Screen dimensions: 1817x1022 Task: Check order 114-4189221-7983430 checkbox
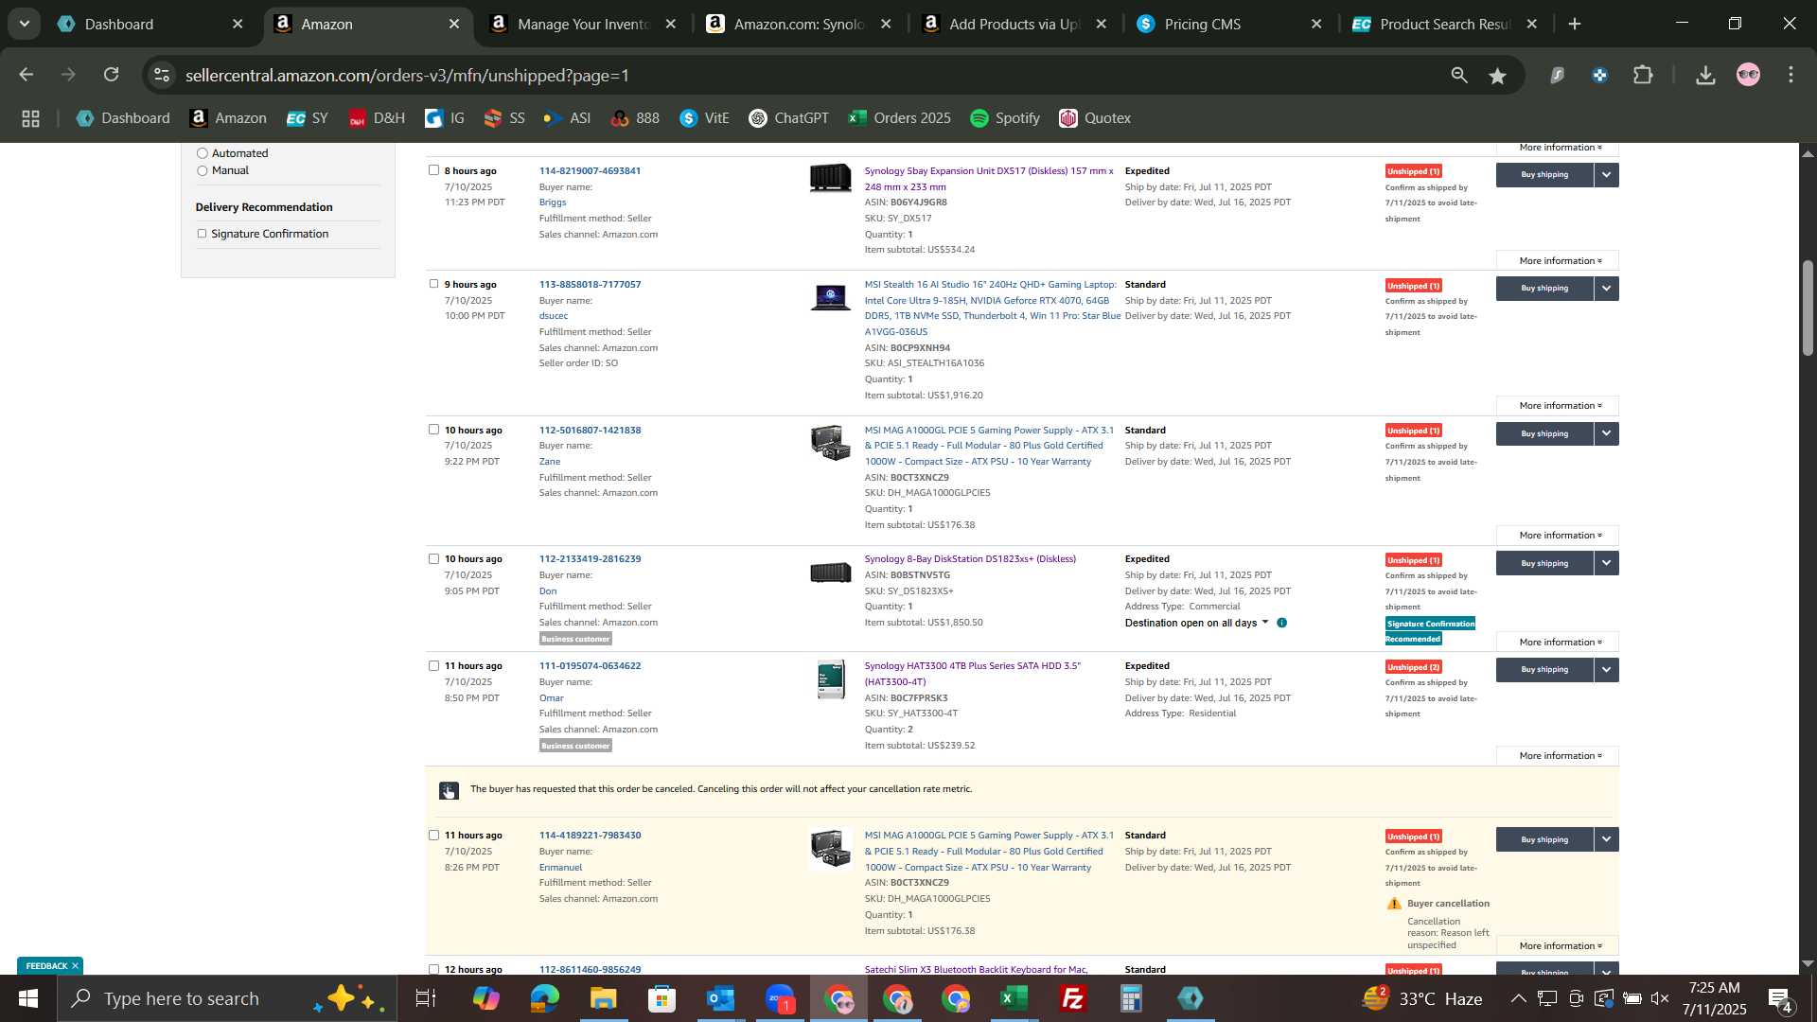coord(433,836)
